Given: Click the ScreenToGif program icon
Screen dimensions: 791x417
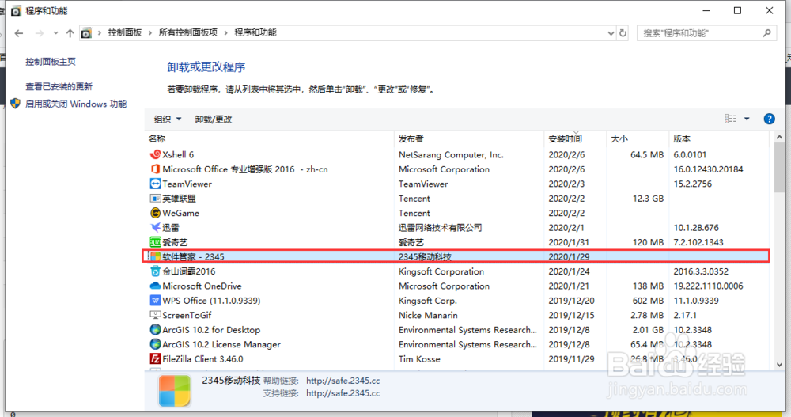Looking at the screenshot, I should 155,315.
